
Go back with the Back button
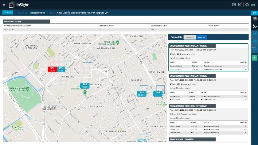[8, 13]
